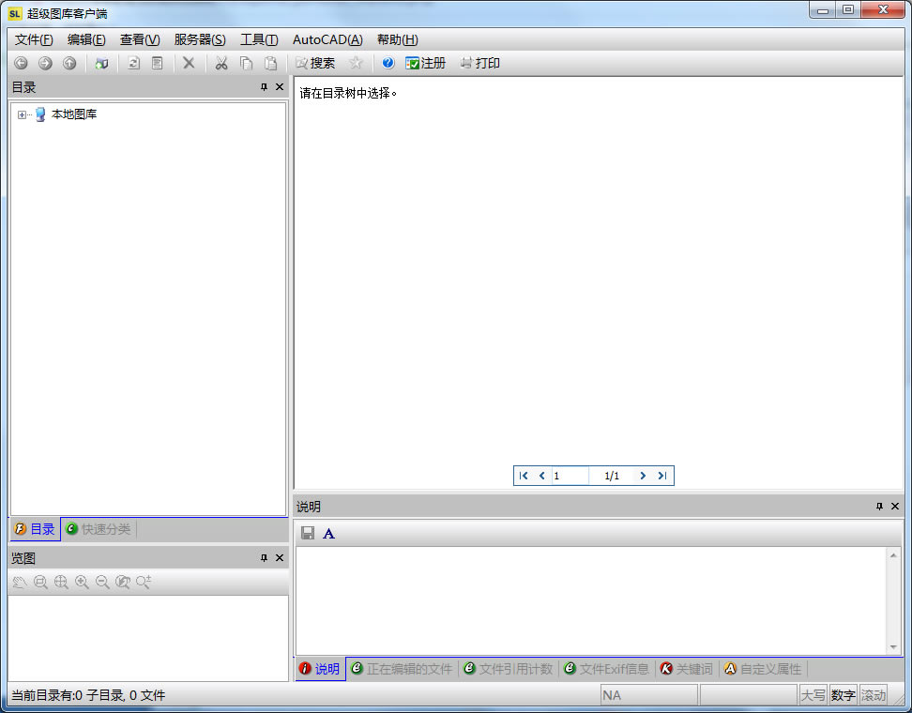912x713 pixels.
Task: Click the document properties list icon
Action: [x=158, y=63]
